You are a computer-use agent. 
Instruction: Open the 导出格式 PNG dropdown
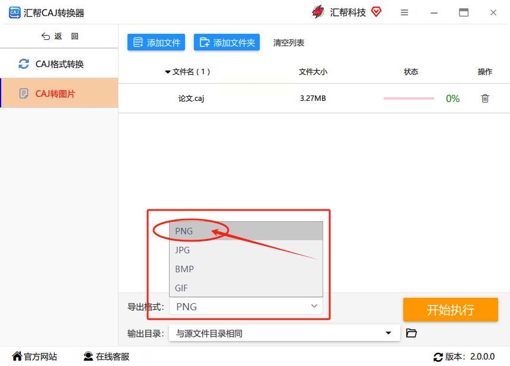pos(246,307)
